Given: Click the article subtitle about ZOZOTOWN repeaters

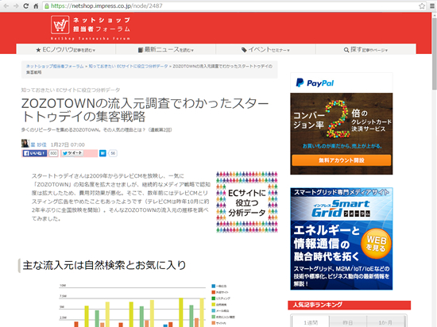Looking at the screenshot, I should coord(97,129).
